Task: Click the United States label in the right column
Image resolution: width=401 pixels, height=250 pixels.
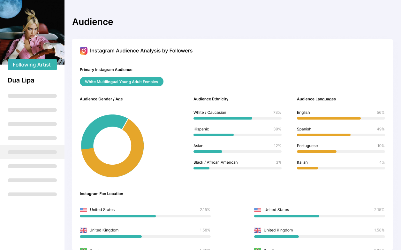Action: click(x=276, y=210)
